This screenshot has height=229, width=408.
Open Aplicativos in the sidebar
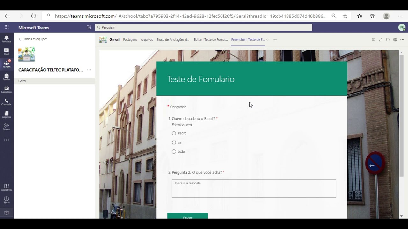click(6, 187)
